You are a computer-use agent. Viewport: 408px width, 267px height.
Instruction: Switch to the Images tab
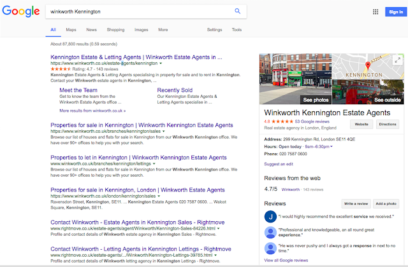(x=142, y=30)
